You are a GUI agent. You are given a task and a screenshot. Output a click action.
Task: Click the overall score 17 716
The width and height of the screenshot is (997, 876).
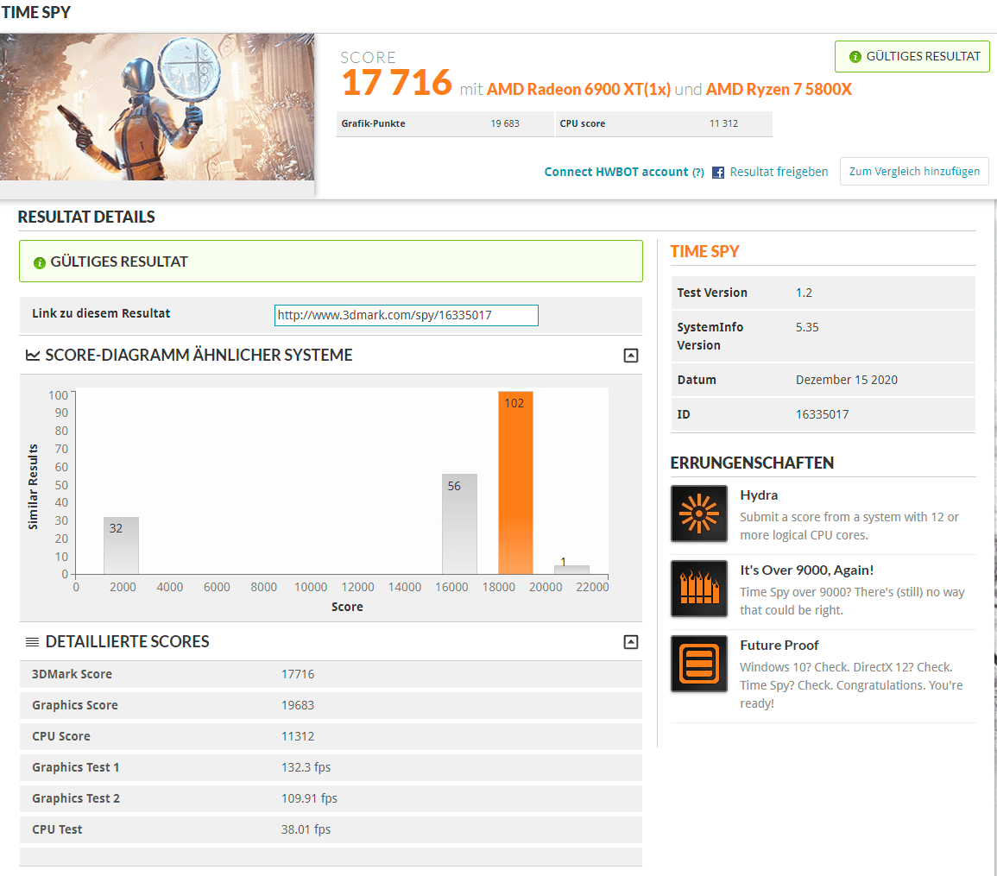(397, 83)
